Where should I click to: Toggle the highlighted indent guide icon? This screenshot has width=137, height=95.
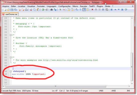(x=84, y=10)
